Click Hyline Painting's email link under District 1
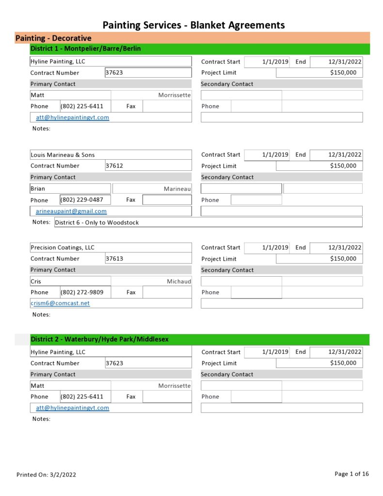The height and width of the screenshot is (496, 383). click(x=72, y=117)
